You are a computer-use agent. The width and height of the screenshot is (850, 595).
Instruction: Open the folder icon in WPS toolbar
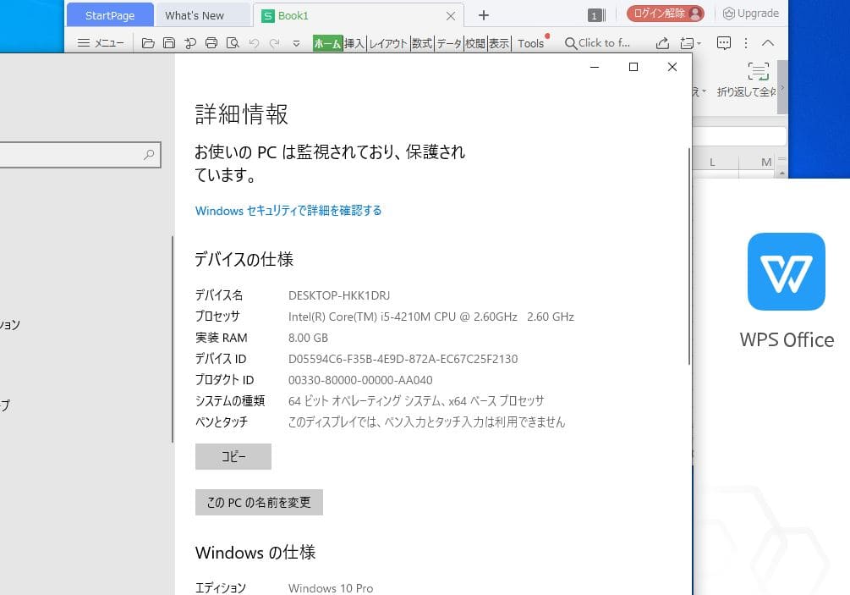tap(148, 43)
